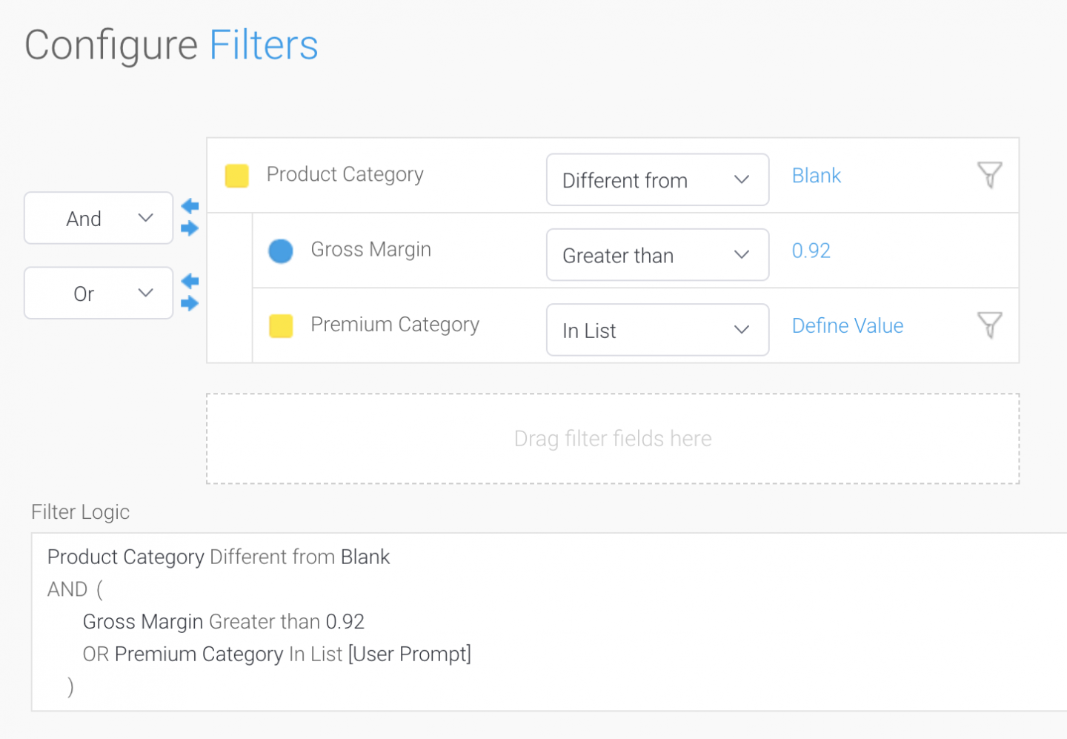Click the filter funnel icon beside Blank
This screenshot has height=739, width=1067.
[990, 175]
